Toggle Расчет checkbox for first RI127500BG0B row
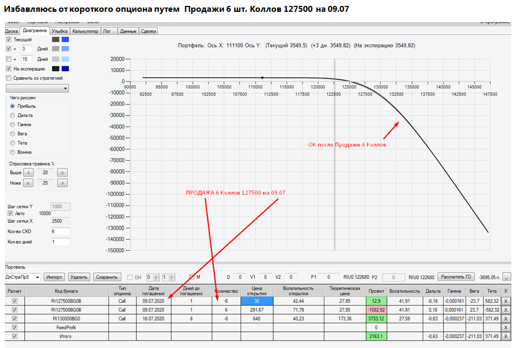This screenshot has width=522, height=348. pos(15,301)
